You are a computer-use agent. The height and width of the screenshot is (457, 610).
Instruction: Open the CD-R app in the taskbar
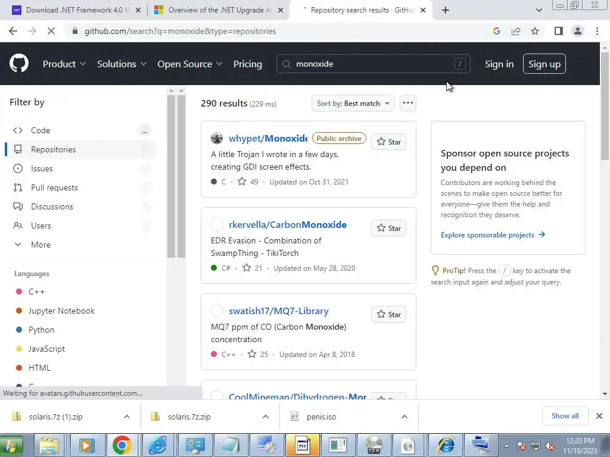374,445
